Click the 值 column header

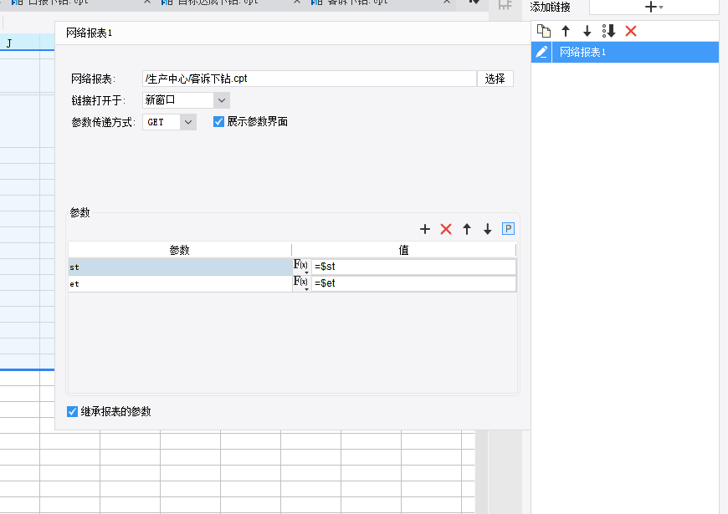[403, 250]
